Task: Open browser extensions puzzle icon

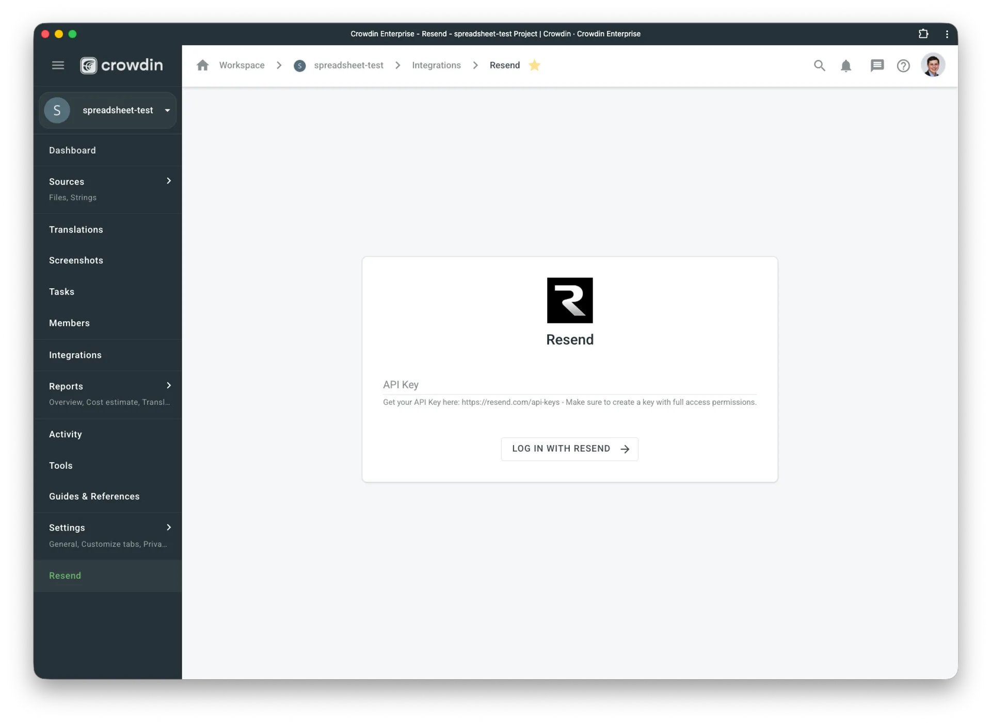Action: [923, 34]
